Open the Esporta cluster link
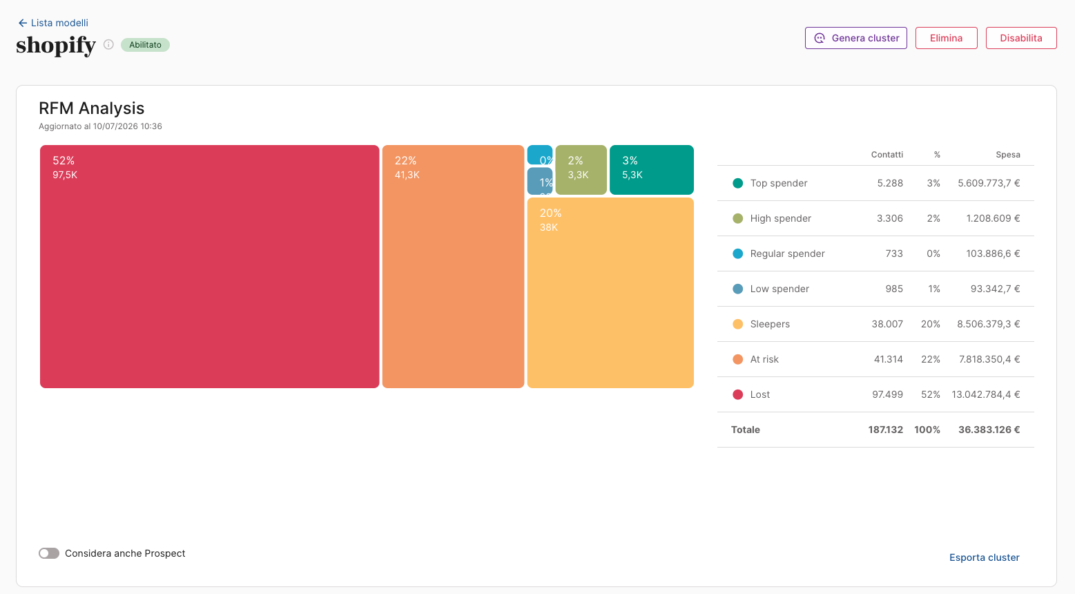Image resolution: width=1075 pixels, height=594 pixels. pyautogui.click(x=984, y=557)
